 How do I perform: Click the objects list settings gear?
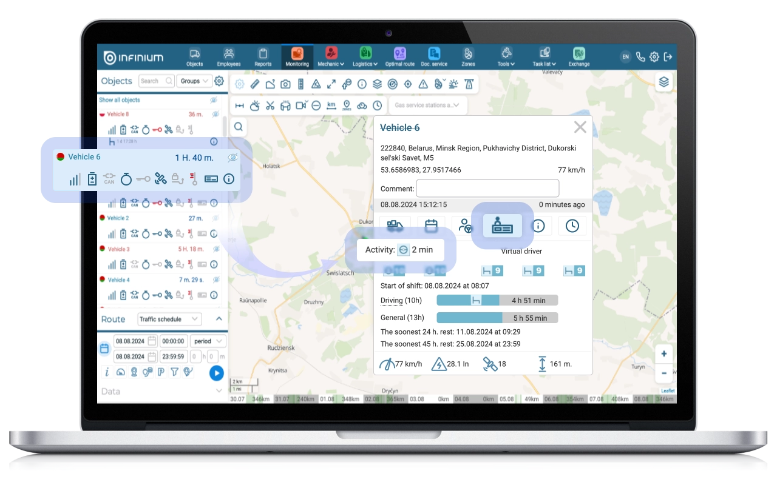click(219, 81)
